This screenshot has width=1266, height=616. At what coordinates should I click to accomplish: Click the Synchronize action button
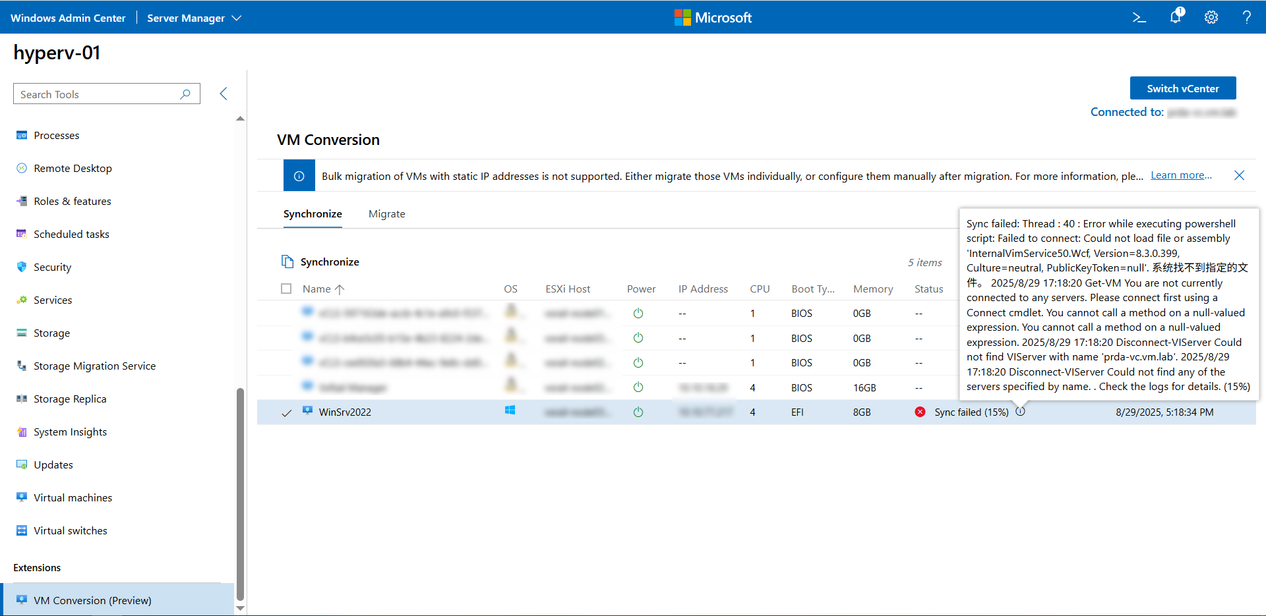(320, 262)
